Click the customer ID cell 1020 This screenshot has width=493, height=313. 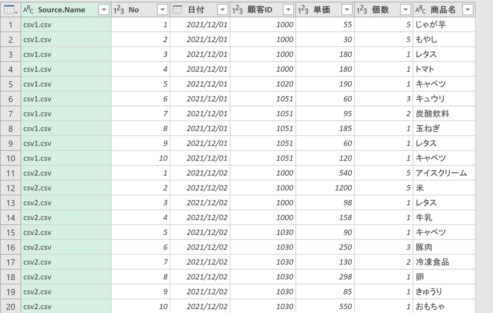263,84
